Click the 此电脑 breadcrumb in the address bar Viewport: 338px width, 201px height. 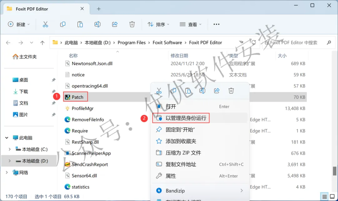(x=71, y=43)
